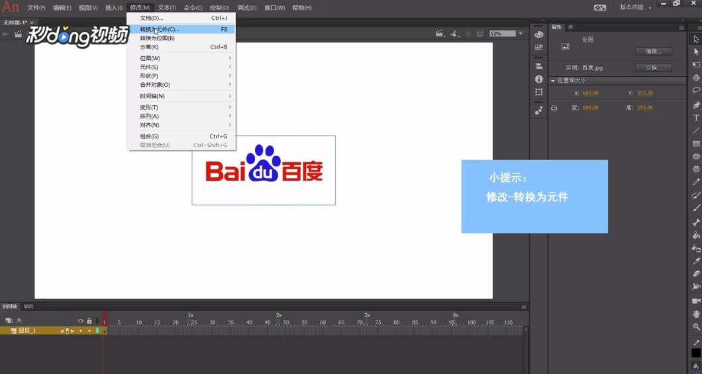The width and height of the screenshot is (702, 374).
Task: Open the Align panel icon
Action: click(539, 66)
